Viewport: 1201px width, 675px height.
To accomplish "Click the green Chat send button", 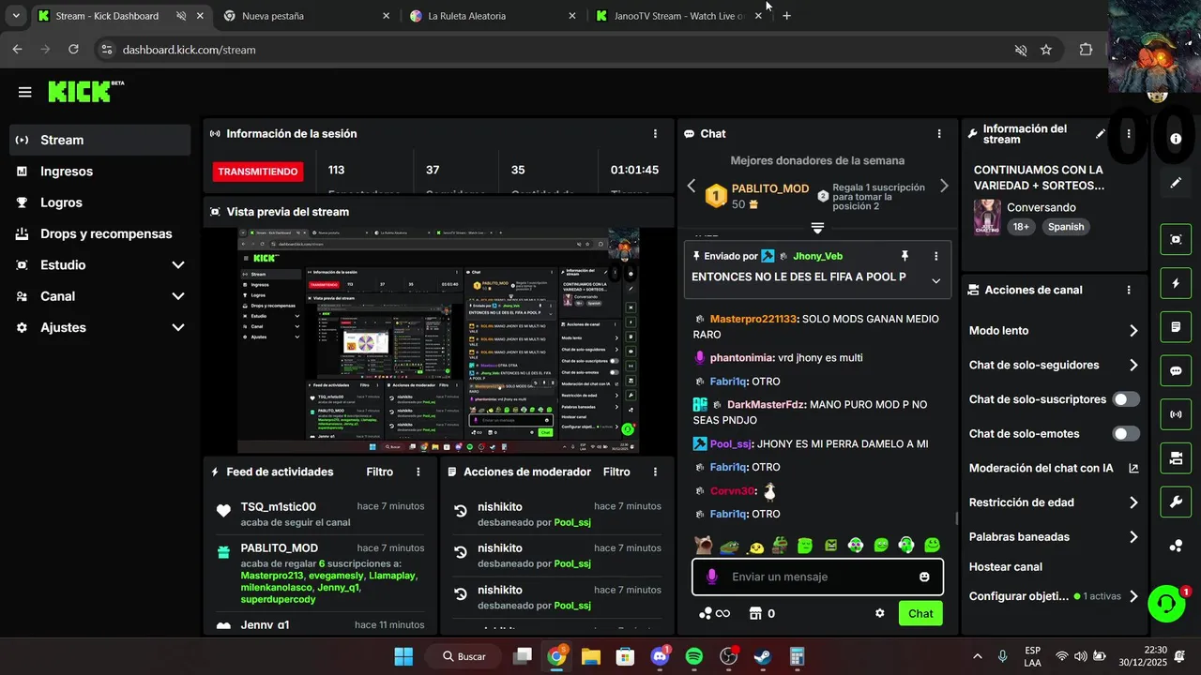I will 920,613.
